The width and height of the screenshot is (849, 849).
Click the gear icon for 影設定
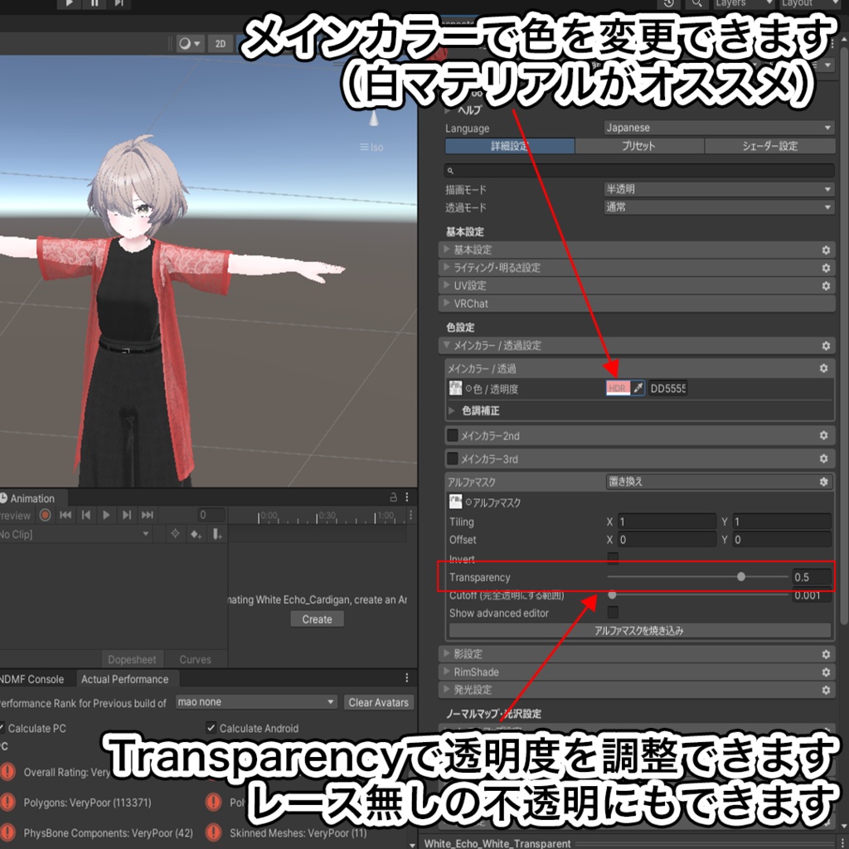coord(826,654)
